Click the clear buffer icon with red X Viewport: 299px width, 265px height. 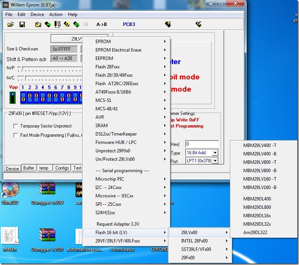(38, 24)
